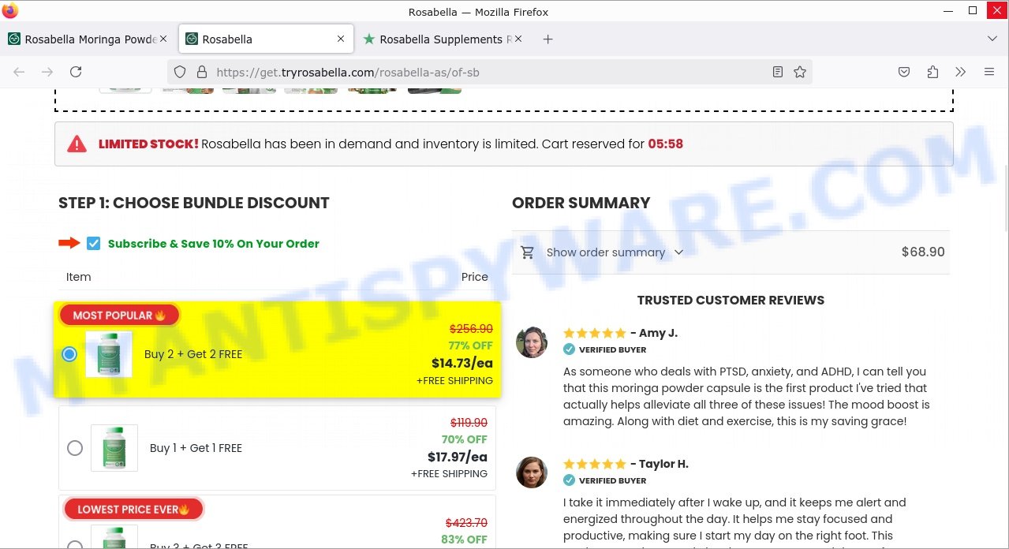Select the active Rosabella tab
Viewport: 1009px width, 549px height.
pyautogui.click(x=266, y=39)
